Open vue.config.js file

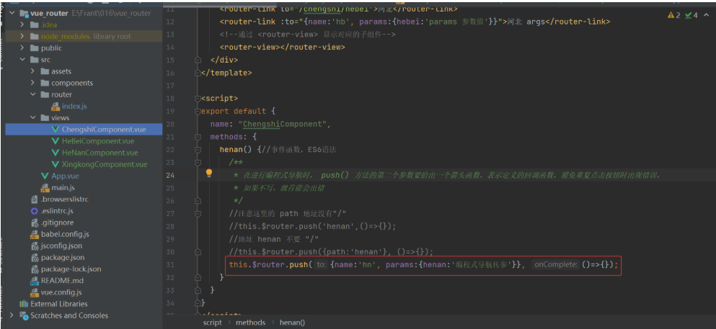(x=61, y=292)
